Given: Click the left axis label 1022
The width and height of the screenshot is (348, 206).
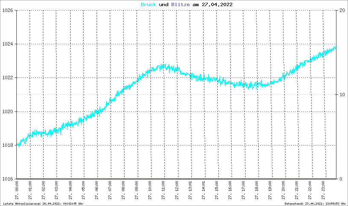Looking at the screenshot, I should click(8, 78).
